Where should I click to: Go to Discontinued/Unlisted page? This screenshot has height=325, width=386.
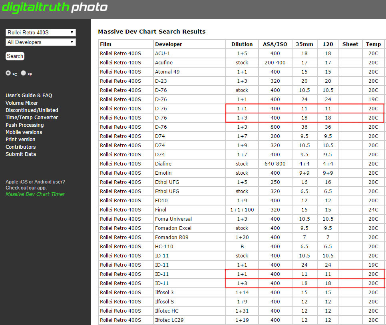point(32,110)
